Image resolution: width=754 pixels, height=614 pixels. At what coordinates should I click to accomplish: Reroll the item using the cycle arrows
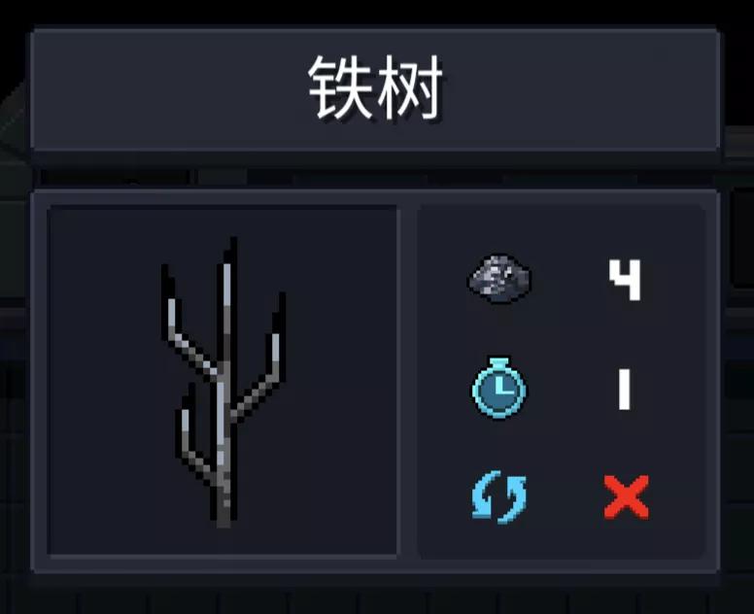tap(499, 496)
